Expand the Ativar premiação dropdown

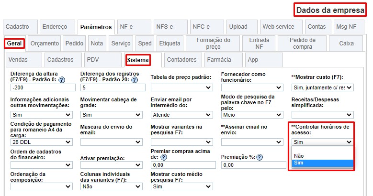point(112,165)
